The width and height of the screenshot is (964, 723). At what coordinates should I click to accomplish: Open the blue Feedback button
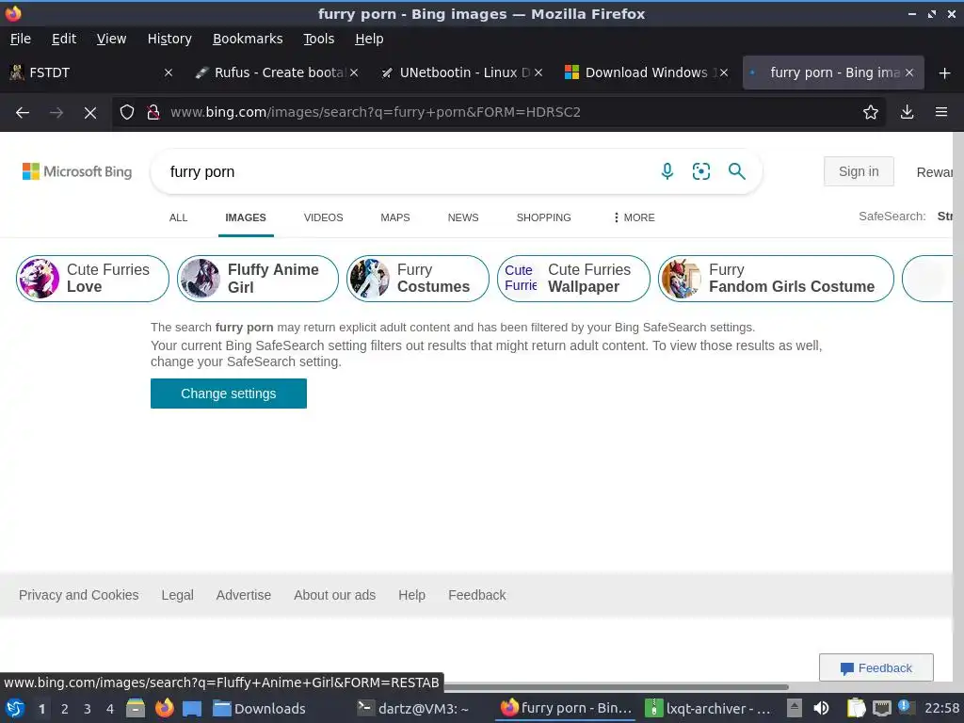876,667
